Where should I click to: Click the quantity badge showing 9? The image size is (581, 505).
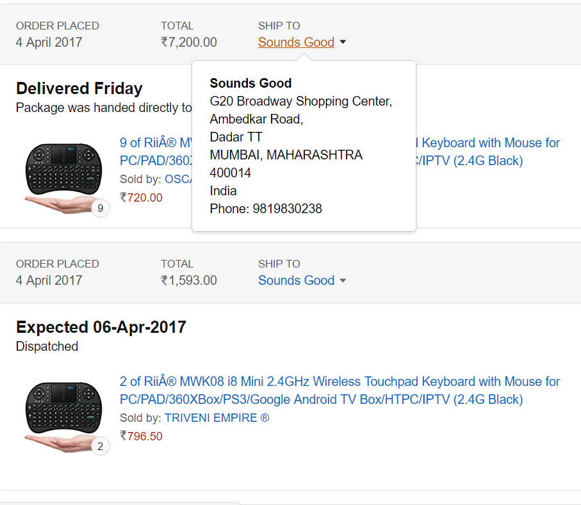tap(101, 208)
